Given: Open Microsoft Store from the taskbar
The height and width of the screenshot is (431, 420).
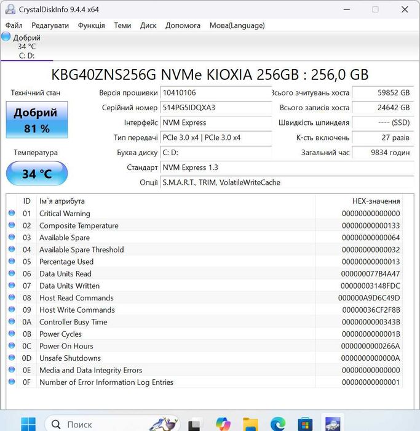Looking at the screenshot, I should [305, 424].
